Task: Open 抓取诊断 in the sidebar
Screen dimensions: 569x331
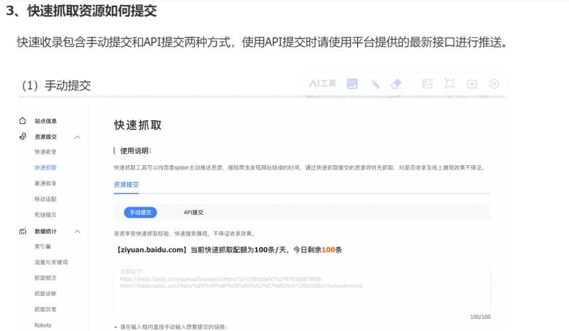Action: (46, 293)
